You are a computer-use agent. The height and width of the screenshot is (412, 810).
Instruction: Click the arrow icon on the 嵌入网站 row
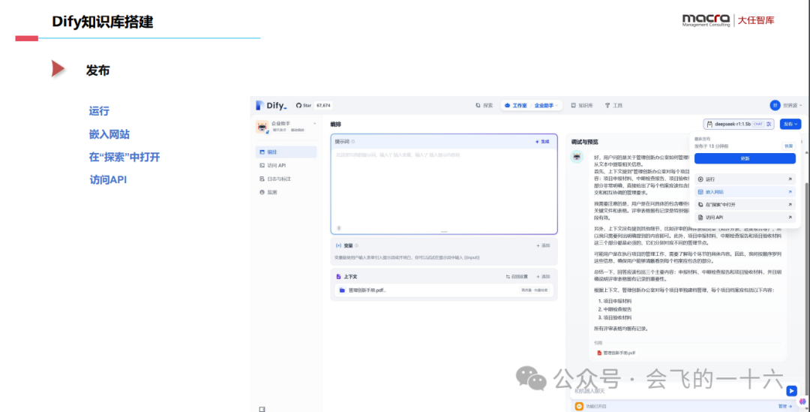pos(790,191)
